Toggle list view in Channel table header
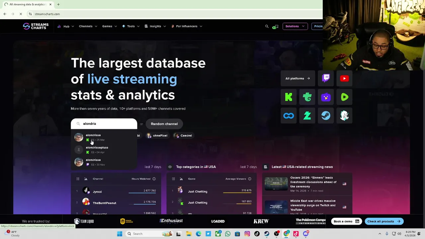This screenshot has width=425, height=239. 78,179
